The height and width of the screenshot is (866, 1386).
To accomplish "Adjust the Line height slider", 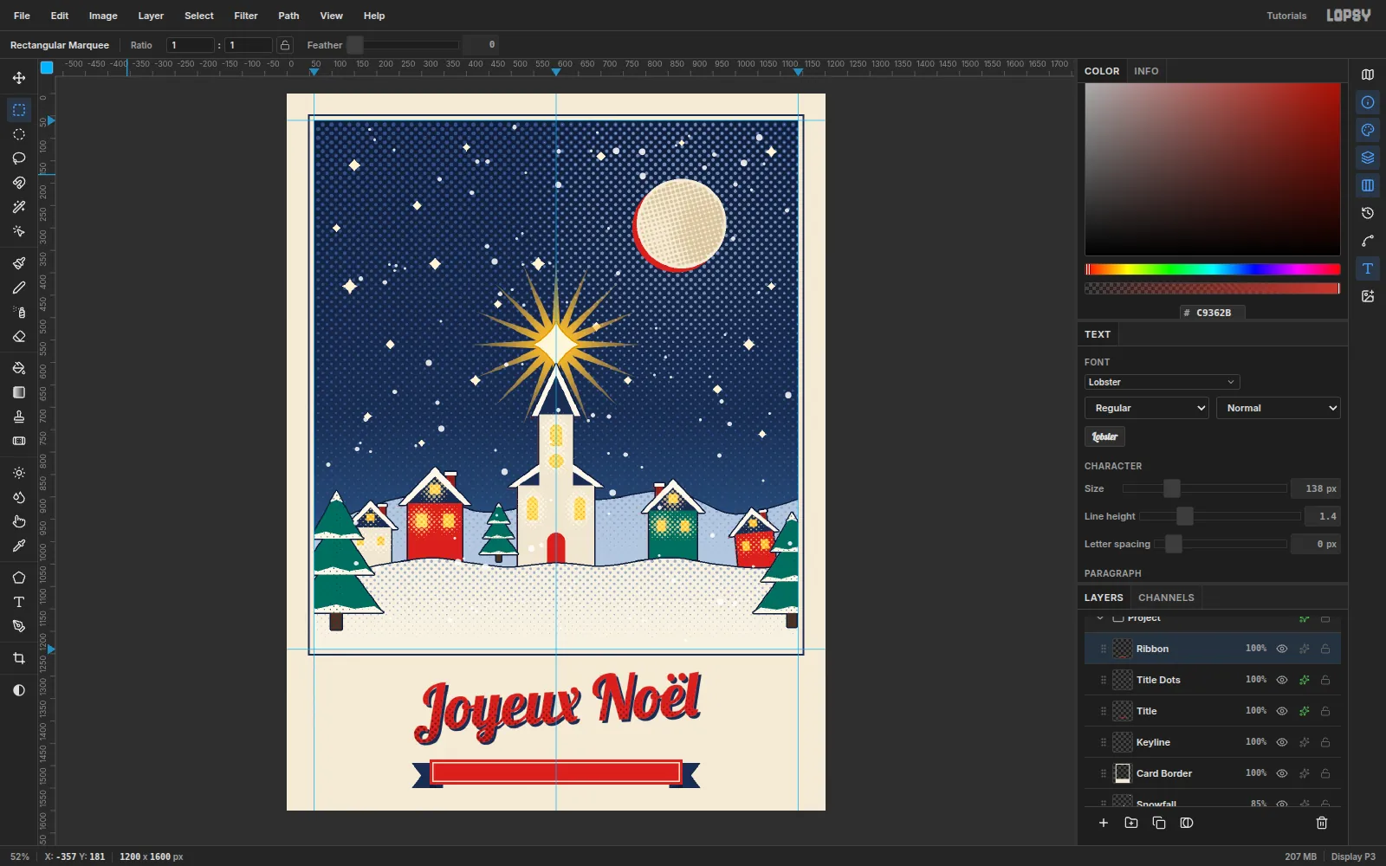I will [1220, 516].
